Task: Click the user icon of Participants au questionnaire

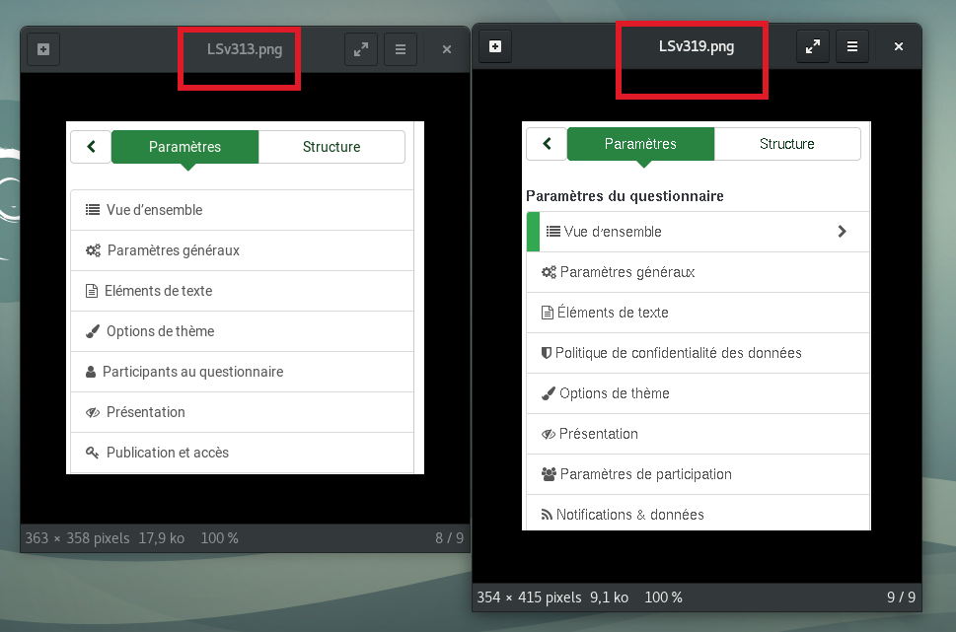Action: coord(91,372)
